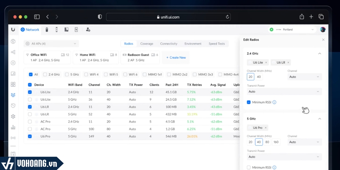The image size is (340, 170).
Task: Reload the unifi.ui.com page
Action: pos(227,17)
